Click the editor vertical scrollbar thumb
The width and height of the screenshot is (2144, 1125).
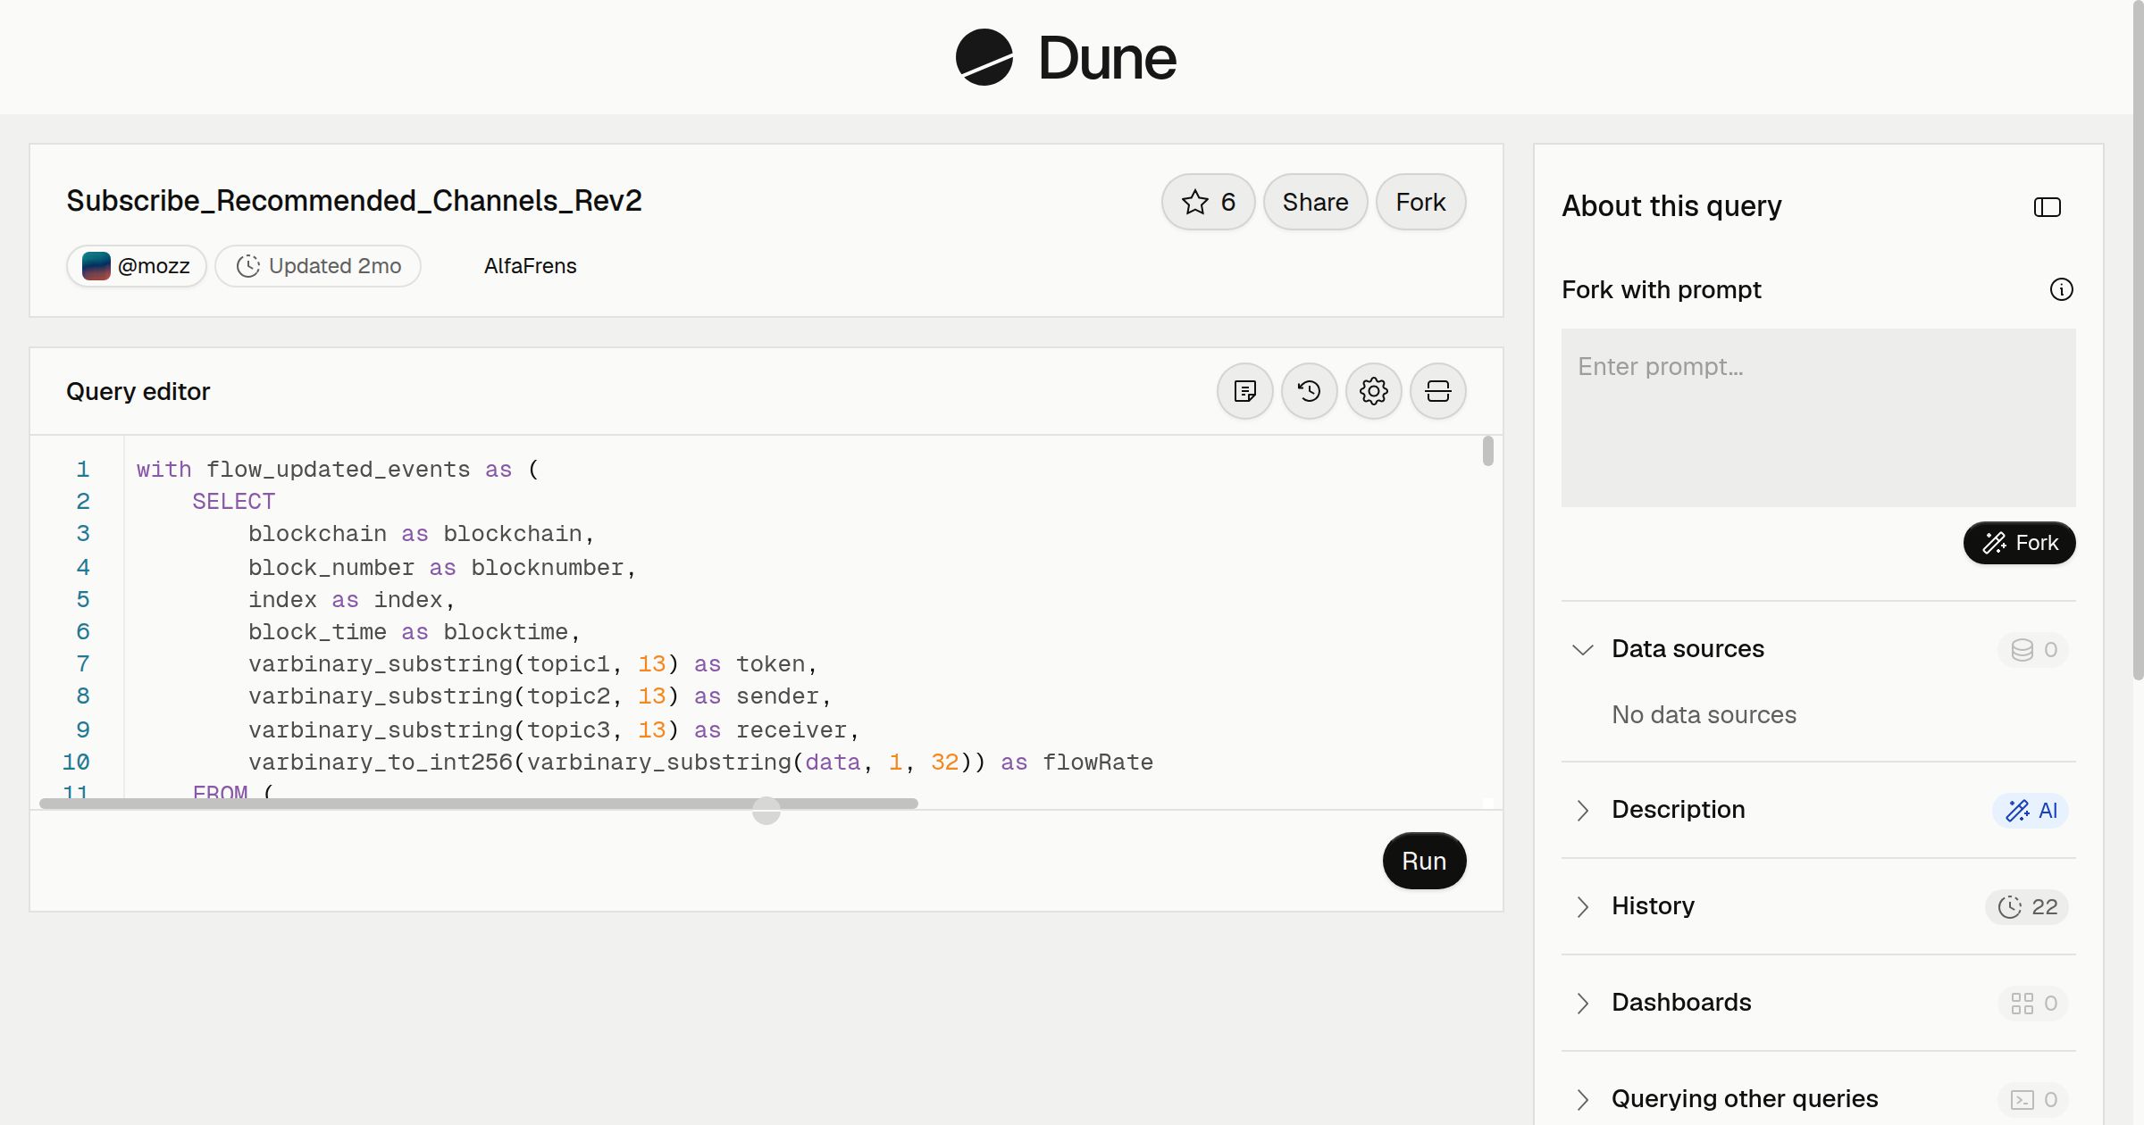click(x=1487, y=451)
